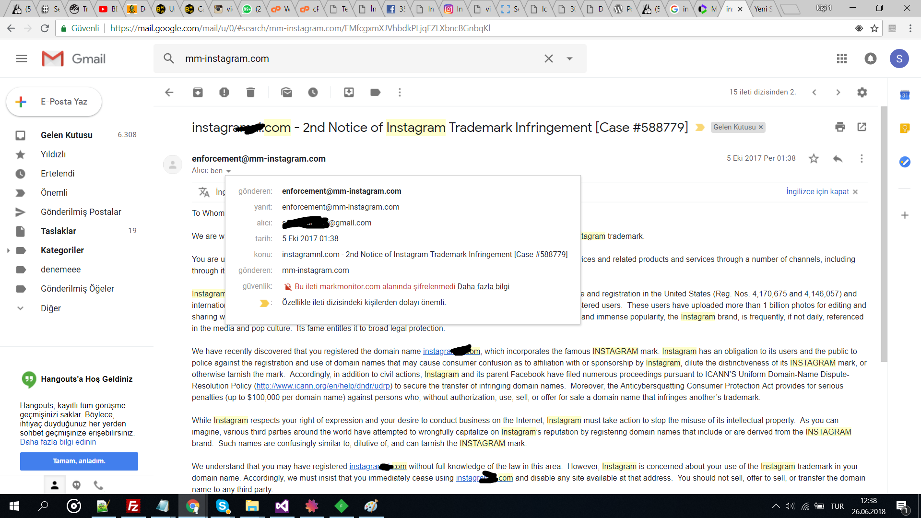Show the newer conversation arrow

[814, 92]
